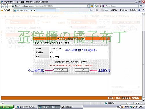The image size is (145, 109).
Task: Click the search magnifier icon
Action: click(x=141, y=6)
